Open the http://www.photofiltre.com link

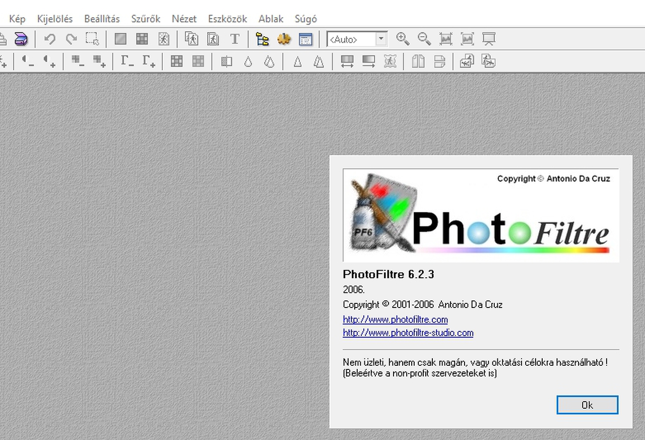(x=396, y=320)
